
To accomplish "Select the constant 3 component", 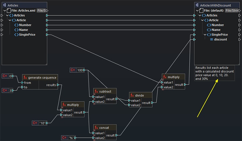I will 7,90.
